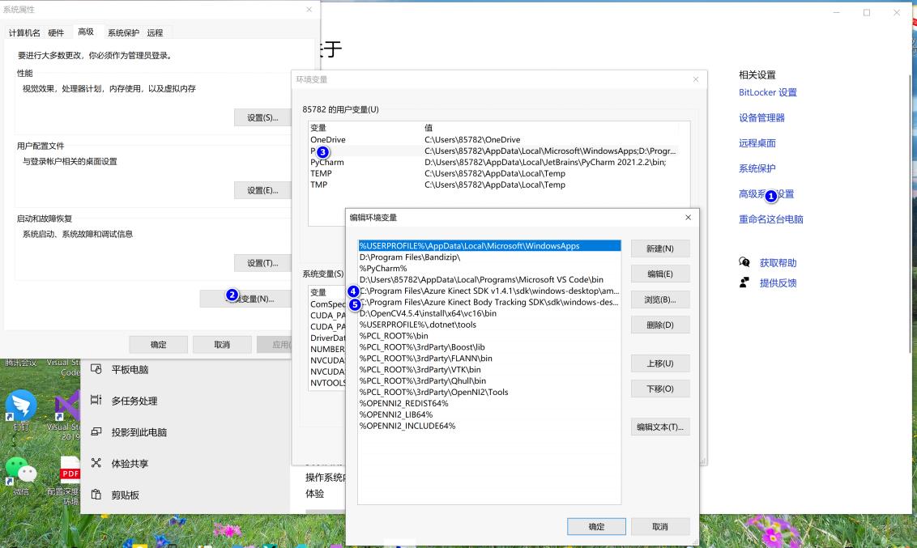The height and width of the screenshot is (548, 917).
Task: Close the 环境变量 dialog
Action: (x=695, y=79)
